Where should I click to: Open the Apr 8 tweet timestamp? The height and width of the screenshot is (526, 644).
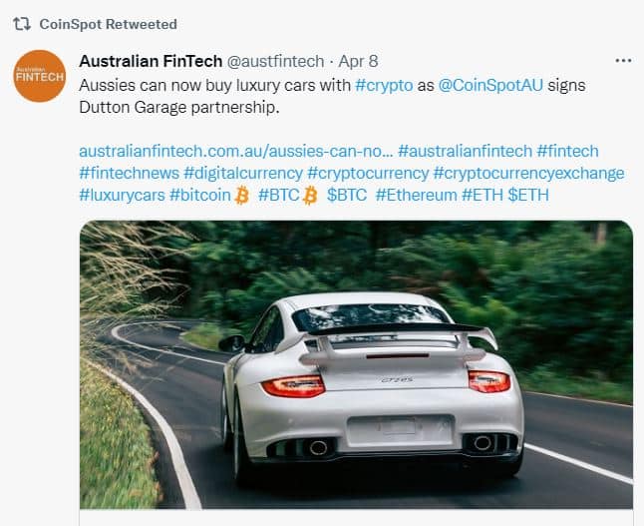[x=358, y=61]
